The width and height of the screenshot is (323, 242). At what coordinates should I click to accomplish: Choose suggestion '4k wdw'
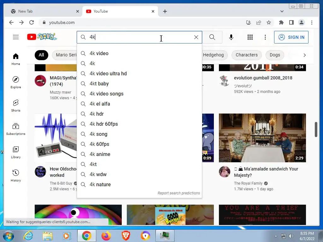[139, 175]
